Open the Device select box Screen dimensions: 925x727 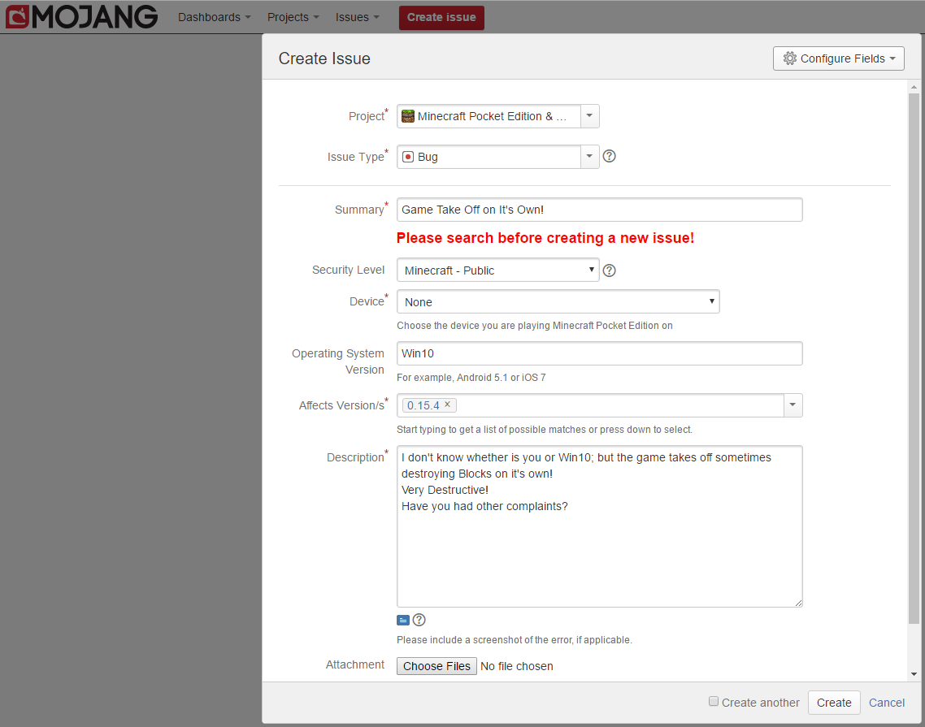pyautogui.click(x=558, y=302)
